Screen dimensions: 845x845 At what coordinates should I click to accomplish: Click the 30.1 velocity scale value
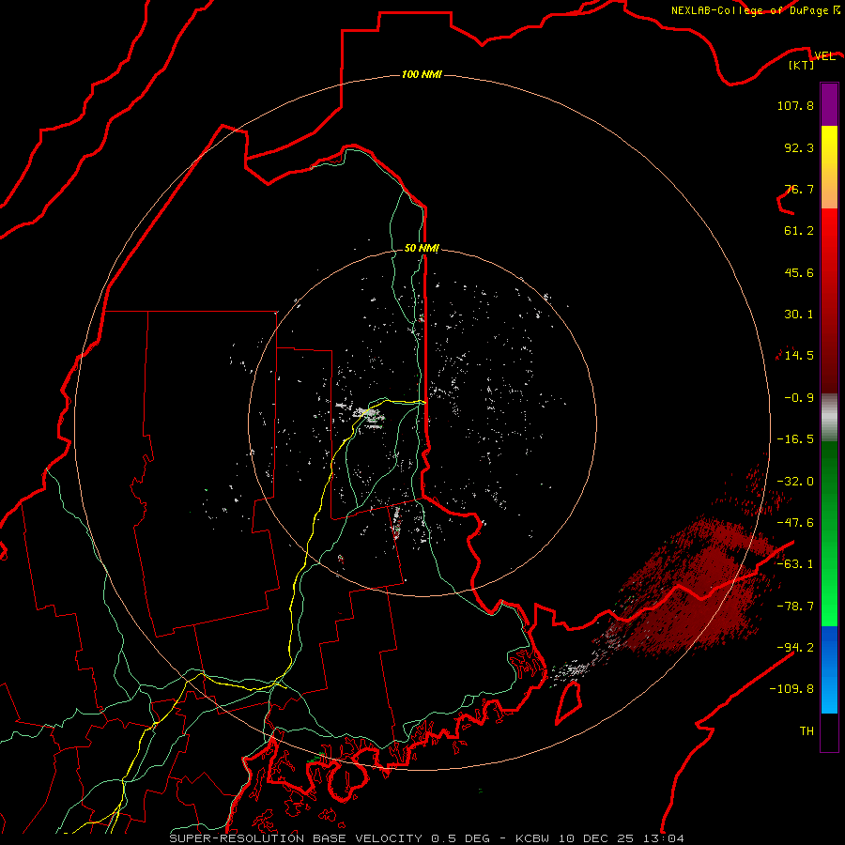(x=799, y=315)
